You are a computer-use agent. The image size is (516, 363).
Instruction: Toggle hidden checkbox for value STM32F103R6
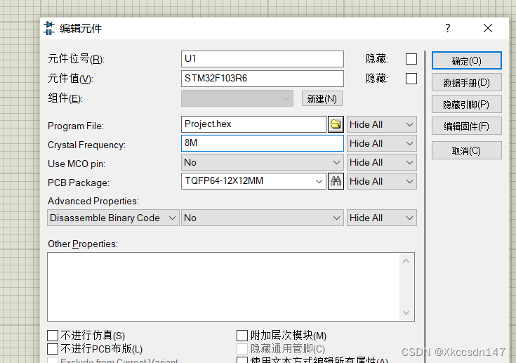[x=411, y=79]
